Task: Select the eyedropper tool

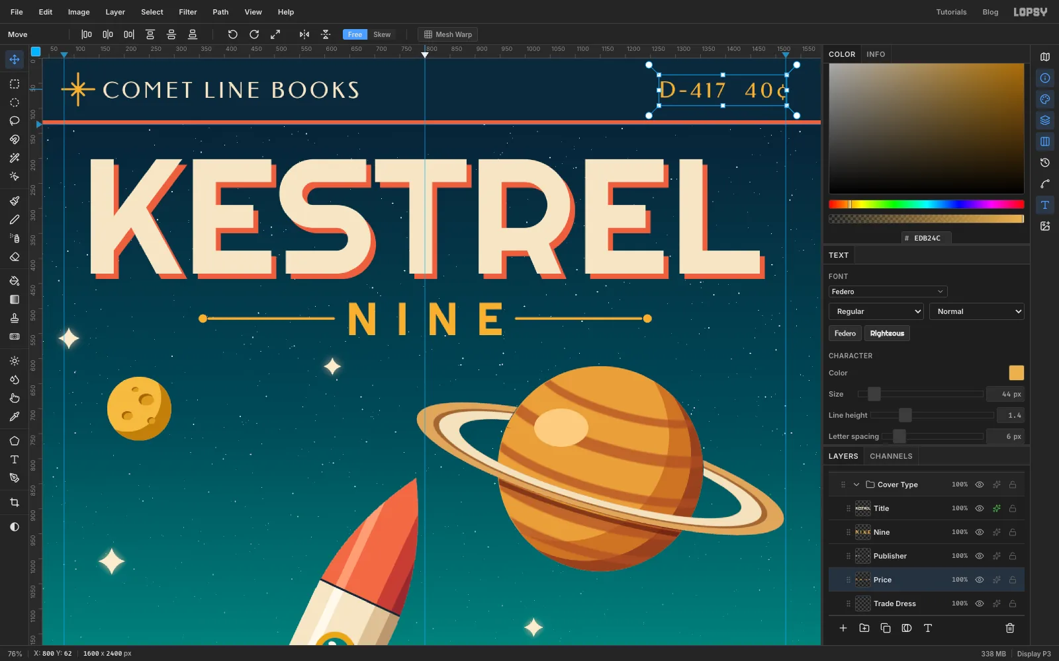Action: (15, 416)
